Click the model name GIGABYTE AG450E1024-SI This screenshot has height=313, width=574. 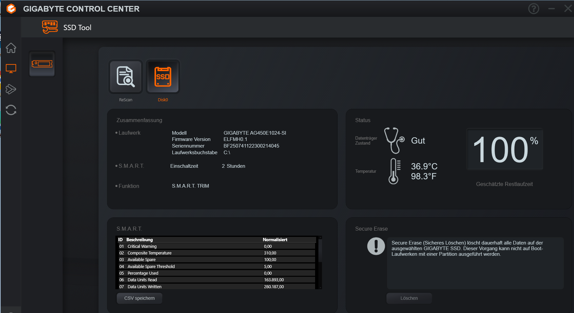point(255,133)
